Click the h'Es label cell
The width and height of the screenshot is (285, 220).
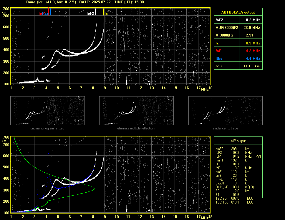pos(227,66)
